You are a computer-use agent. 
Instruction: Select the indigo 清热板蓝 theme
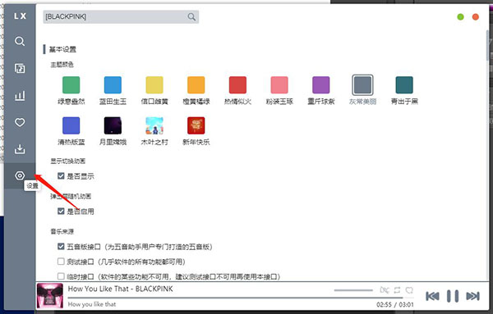(71, 125)
